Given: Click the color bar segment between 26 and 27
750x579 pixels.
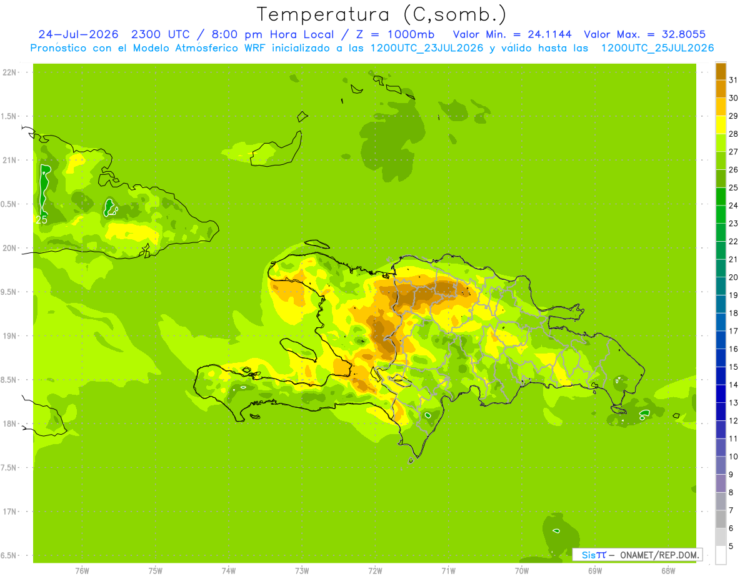Looking at the screenshot, I should pyautogui.click(x=721, y=161).
